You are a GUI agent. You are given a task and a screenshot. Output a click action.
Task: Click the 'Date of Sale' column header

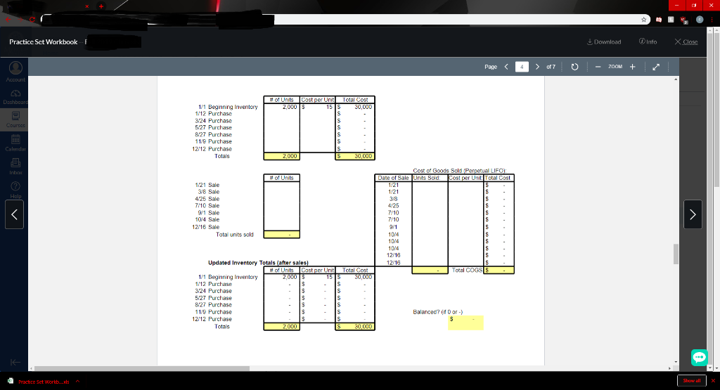pos(393,178)
